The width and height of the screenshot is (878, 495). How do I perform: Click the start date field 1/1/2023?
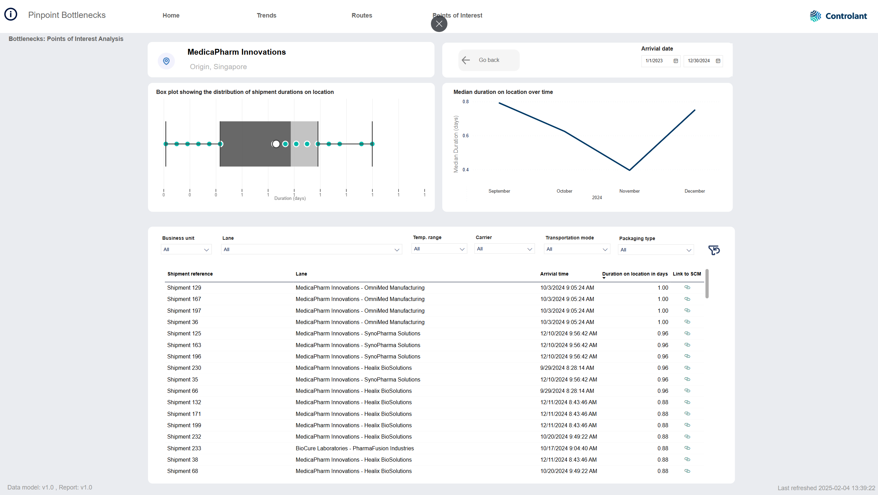(661, 61)
